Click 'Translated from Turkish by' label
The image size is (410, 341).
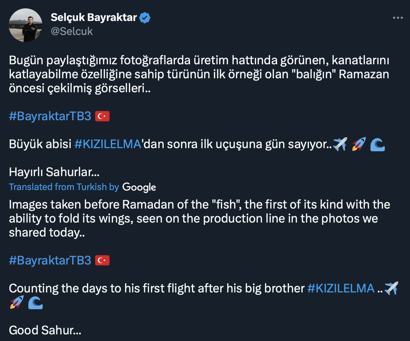pyautogui.click(x=64, y=187)
